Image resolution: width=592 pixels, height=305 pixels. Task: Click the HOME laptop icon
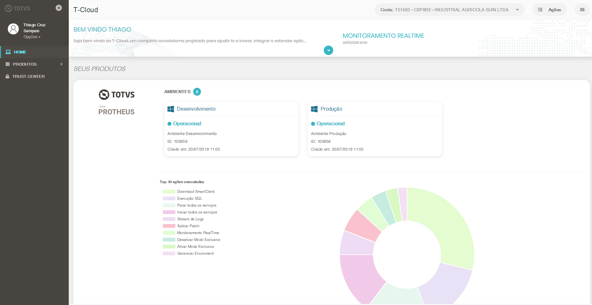pos(8,52)
